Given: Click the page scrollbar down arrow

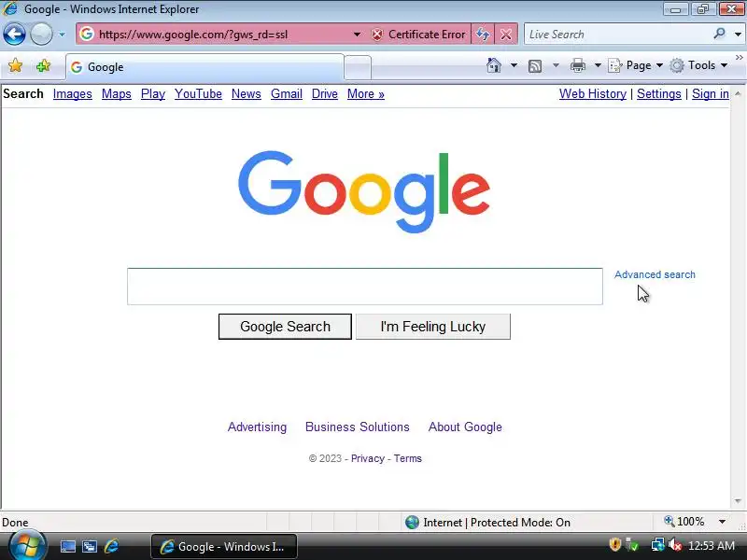Looking at the screenshot, I should [x=738, y=501].
